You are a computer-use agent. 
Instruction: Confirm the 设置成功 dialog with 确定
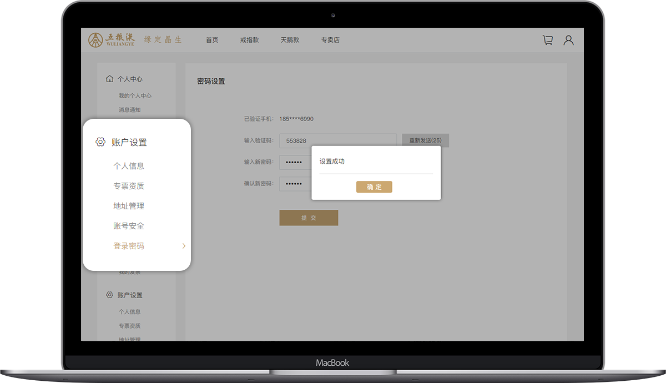tap(374, 187)
